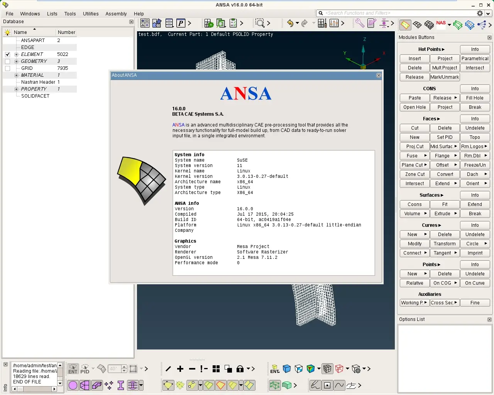
Task: Expand the PROPERTY tree node
Action: pyautogui.click(x=16, y=89)
